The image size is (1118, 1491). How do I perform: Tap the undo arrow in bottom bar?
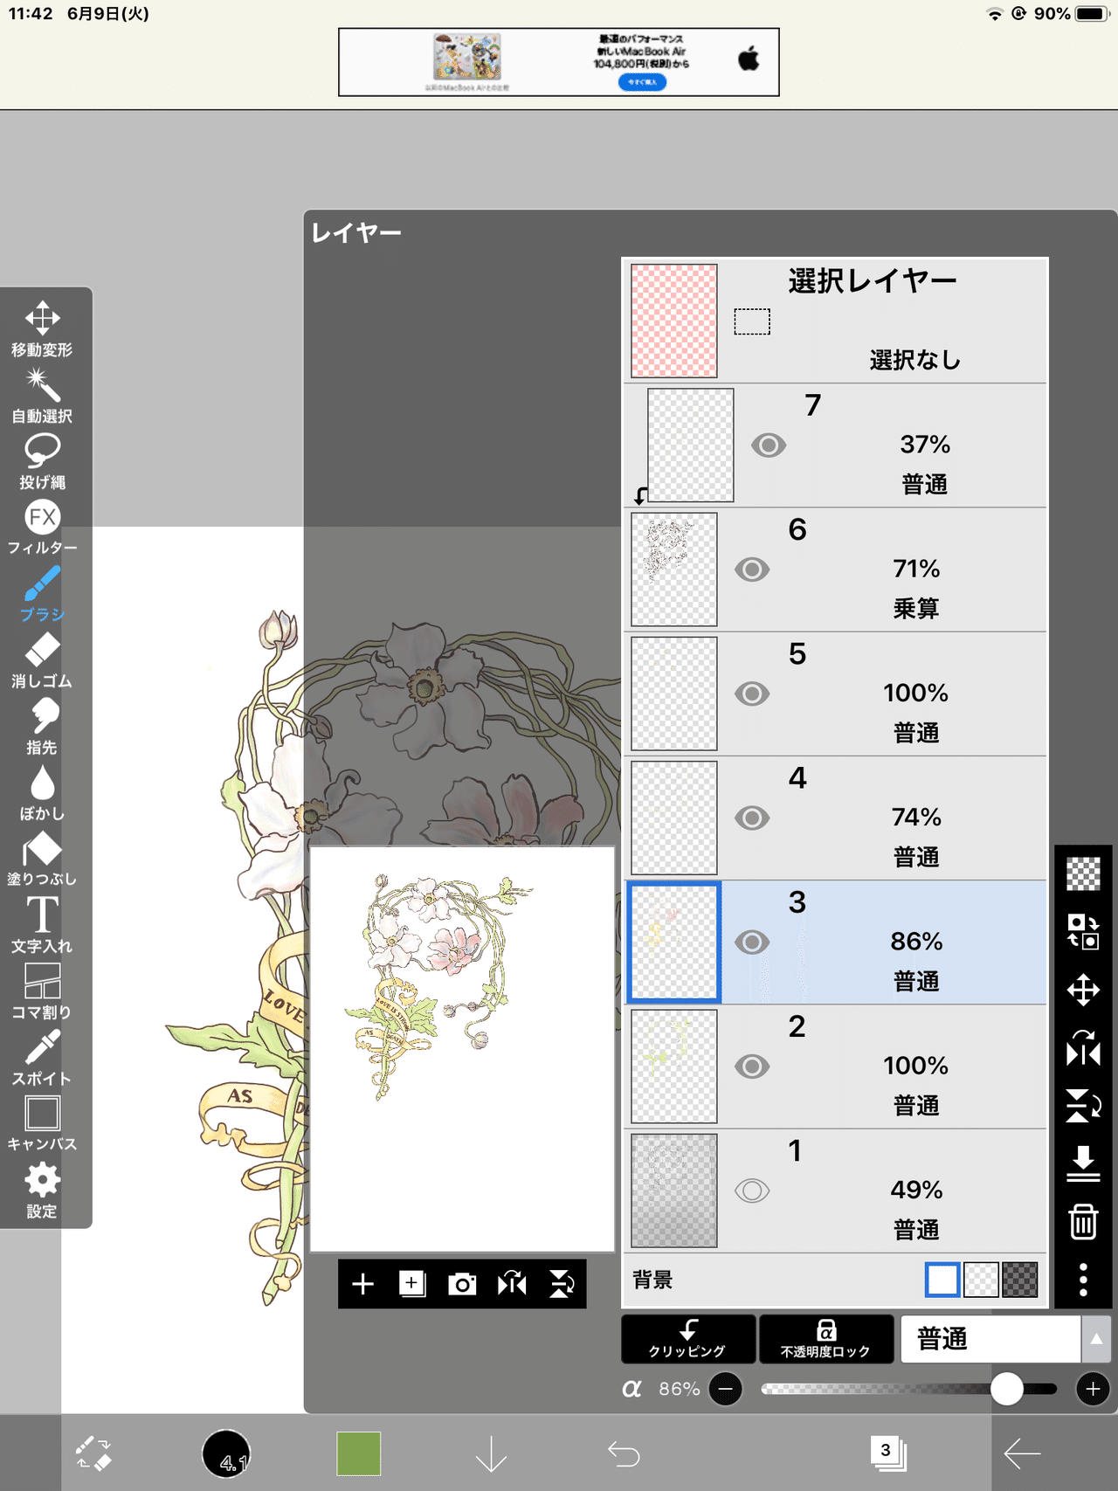pos(624,1453)
